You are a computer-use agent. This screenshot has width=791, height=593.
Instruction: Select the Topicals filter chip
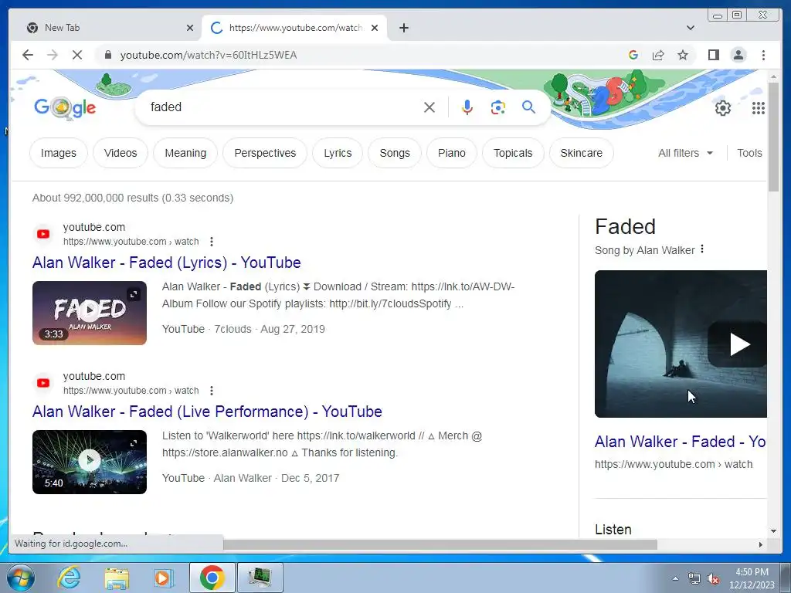pyautogui.click(x=513, y=153)
